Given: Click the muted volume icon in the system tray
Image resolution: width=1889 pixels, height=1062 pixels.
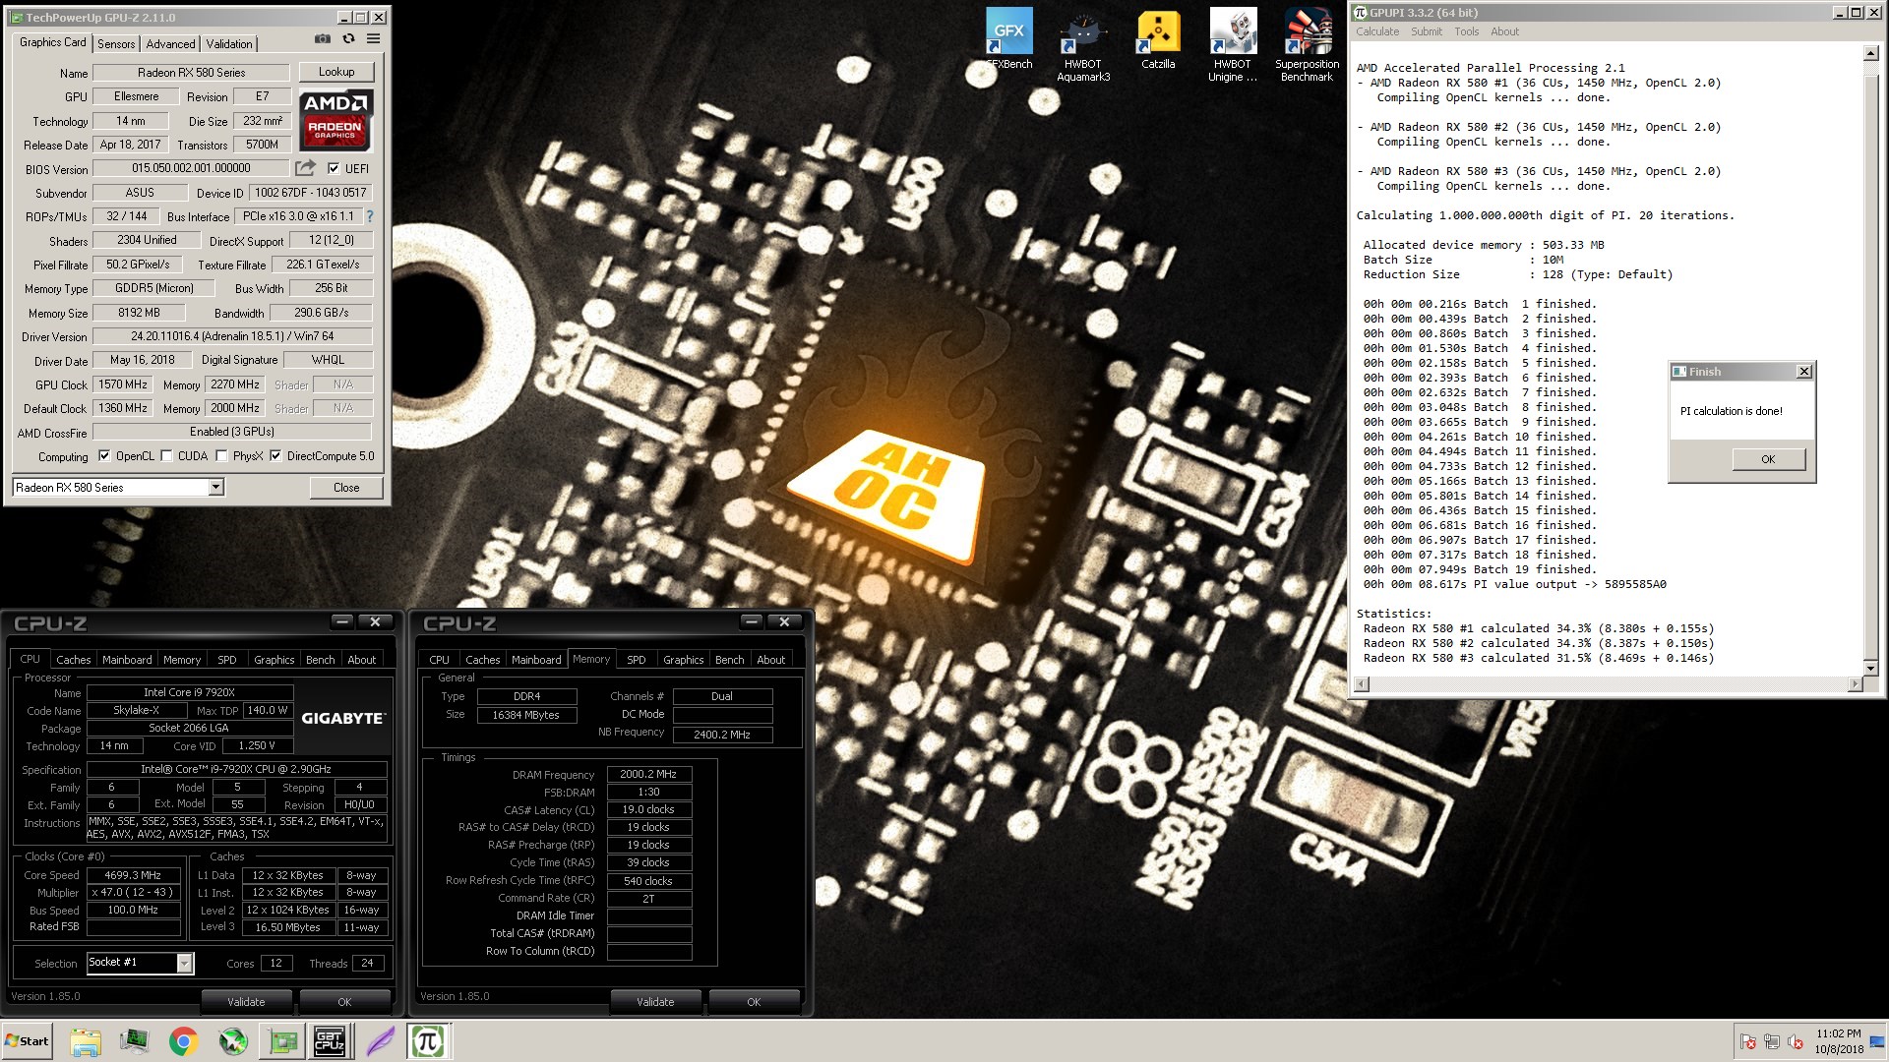Looking at the screenshot, I should coord(1796,1041).
